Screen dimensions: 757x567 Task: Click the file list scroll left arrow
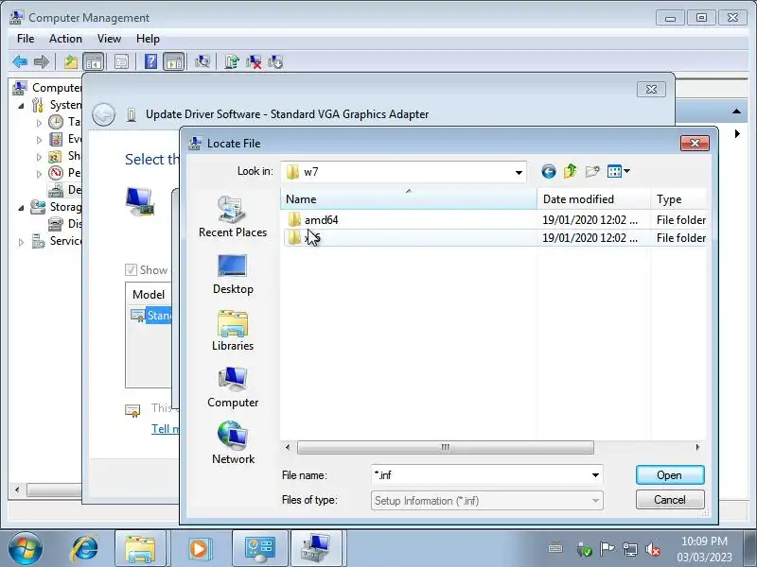tap(288, 447)
